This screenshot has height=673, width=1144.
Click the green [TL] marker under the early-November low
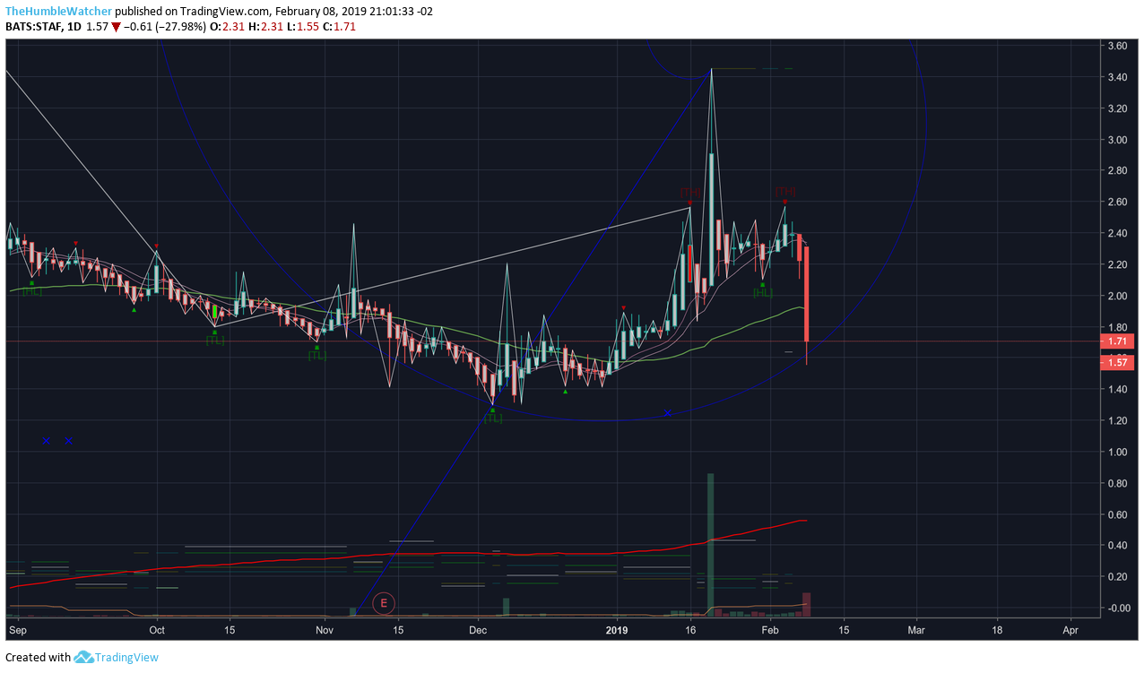(x=317, y=356)
